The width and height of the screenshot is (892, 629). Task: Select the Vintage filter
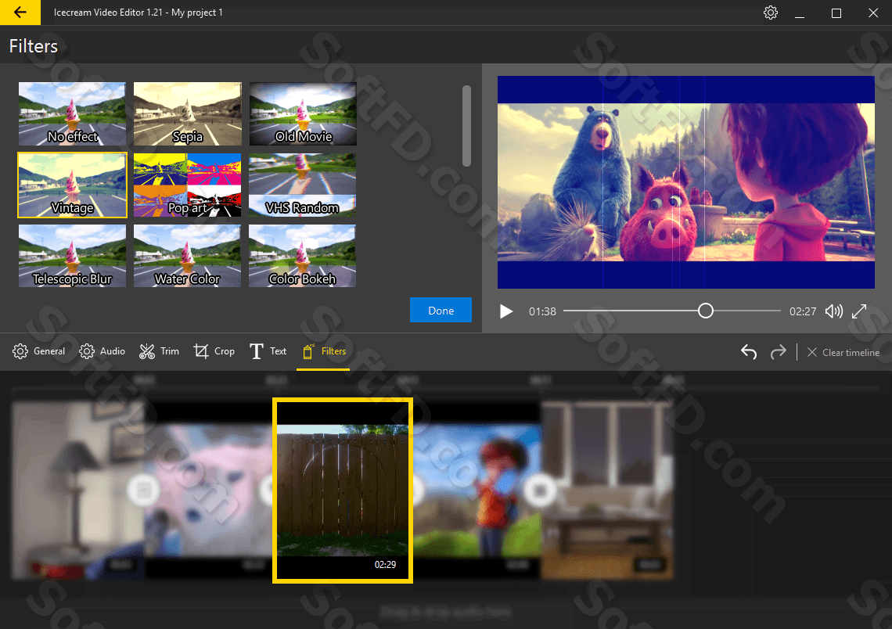[x=72, y=185]
